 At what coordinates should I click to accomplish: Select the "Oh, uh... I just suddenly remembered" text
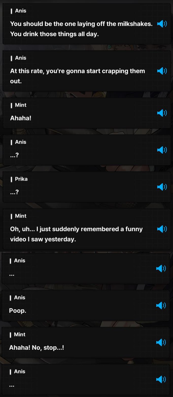click(76, 234)
